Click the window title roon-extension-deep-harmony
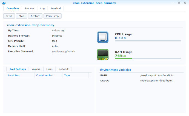 click(94, 3)
